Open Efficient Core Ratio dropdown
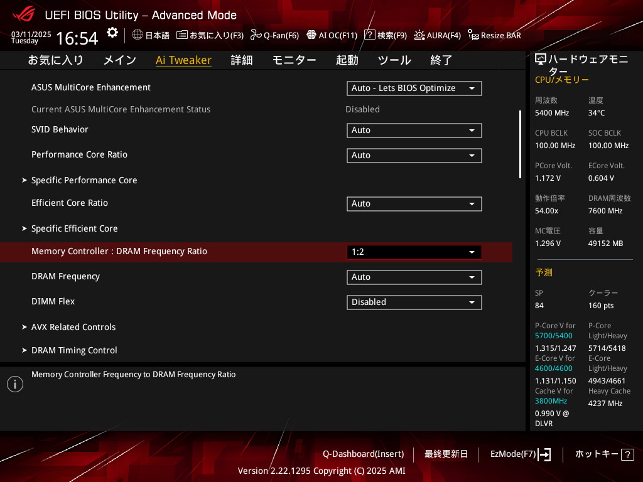Image resolution: width=643 pixels, height=482 pixels. click(x=414, y=204)
